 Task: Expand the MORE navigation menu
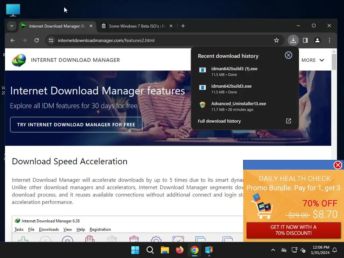click(313, 60)
